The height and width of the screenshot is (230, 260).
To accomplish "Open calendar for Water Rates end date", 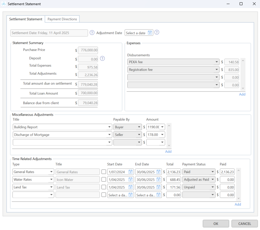I will click(158, 180).
